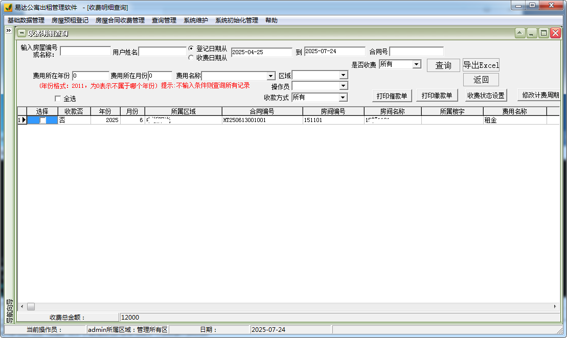Click the 查询 button
Image resolution: width=567 pixels, height=338 pixels.
click(x=443, y=65)
